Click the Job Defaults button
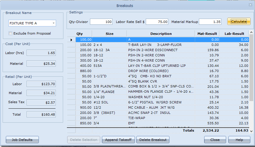255x147 pixels. (x=22, y=140)
